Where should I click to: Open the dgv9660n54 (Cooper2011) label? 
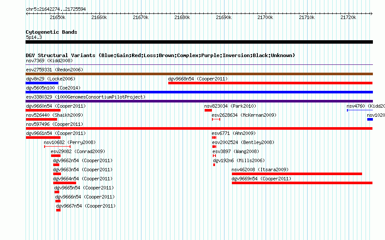pyautogui.click(x=56, y=106)
